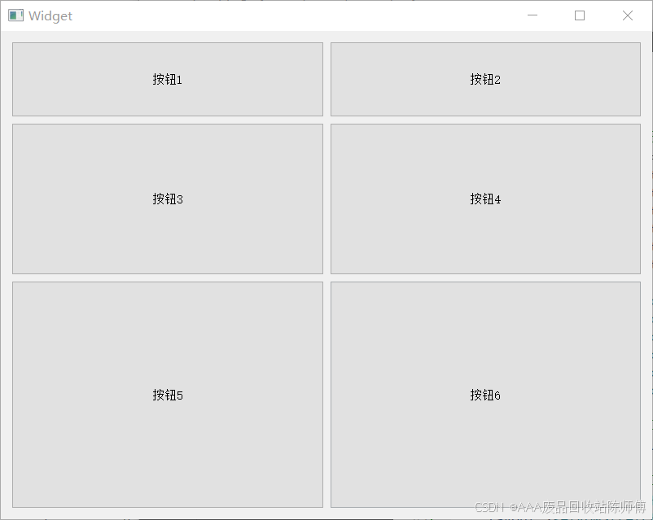Click the 按钮2 button
653x520 pixels.
tap(485, 79)
